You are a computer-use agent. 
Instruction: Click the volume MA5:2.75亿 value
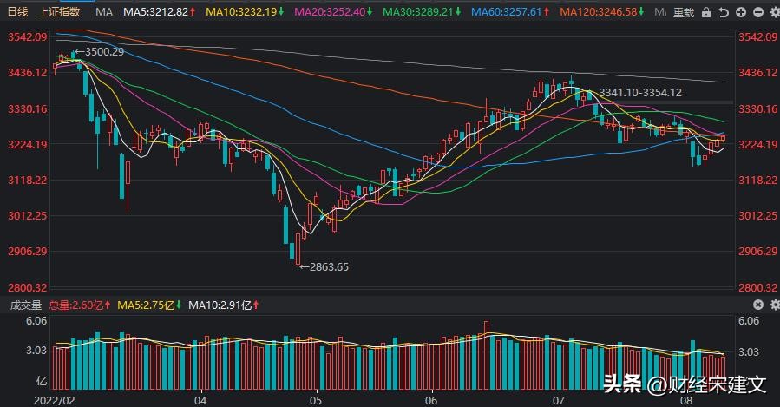[x=146, y=305]
